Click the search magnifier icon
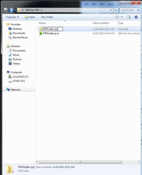 [138, 10]
